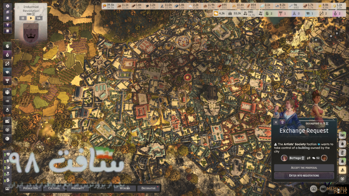The height and width of the screenshot is (196, 349).
Task: Select the purple citizen sidebar icon
Action: tap(7, 55)
